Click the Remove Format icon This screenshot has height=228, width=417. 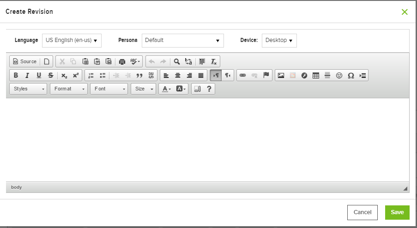click(x=213, y=61)
